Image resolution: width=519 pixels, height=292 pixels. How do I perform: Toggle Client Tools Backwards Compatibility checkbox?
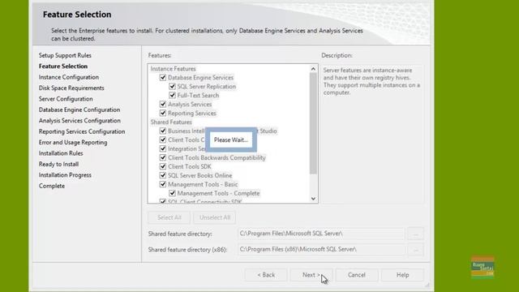(x=162, y=157)
